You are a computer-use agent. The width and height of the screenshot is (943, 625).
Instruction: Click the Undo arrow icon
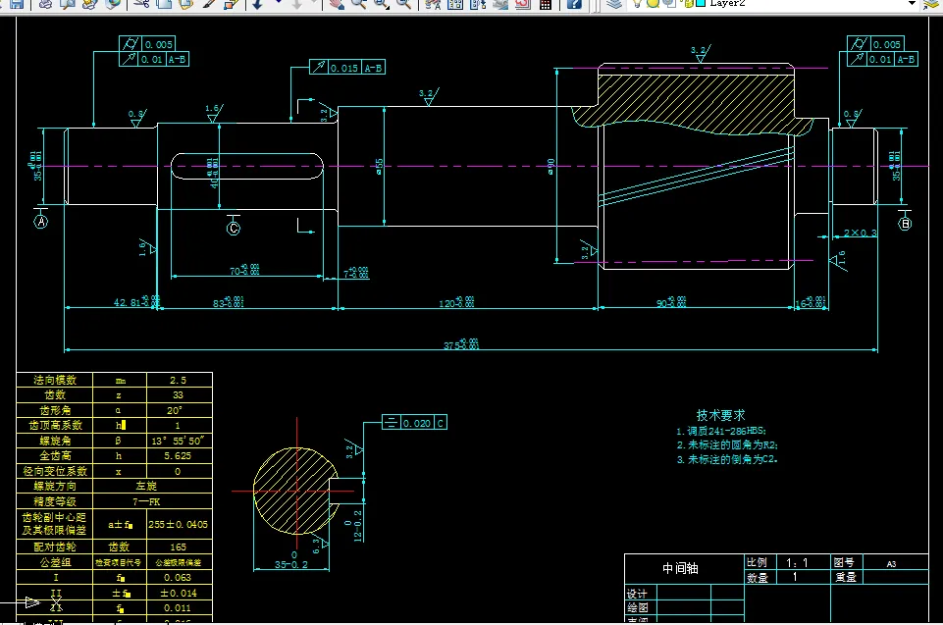point(257,4)
